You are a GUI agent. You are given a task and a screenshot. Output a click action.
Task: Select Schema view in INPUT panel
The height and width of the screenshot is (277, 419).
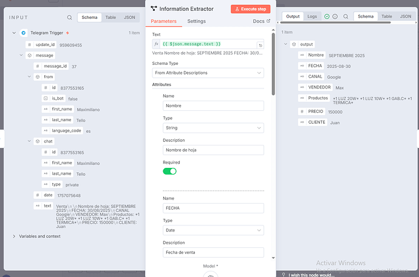pyautogui.click(x=89, y=18)
